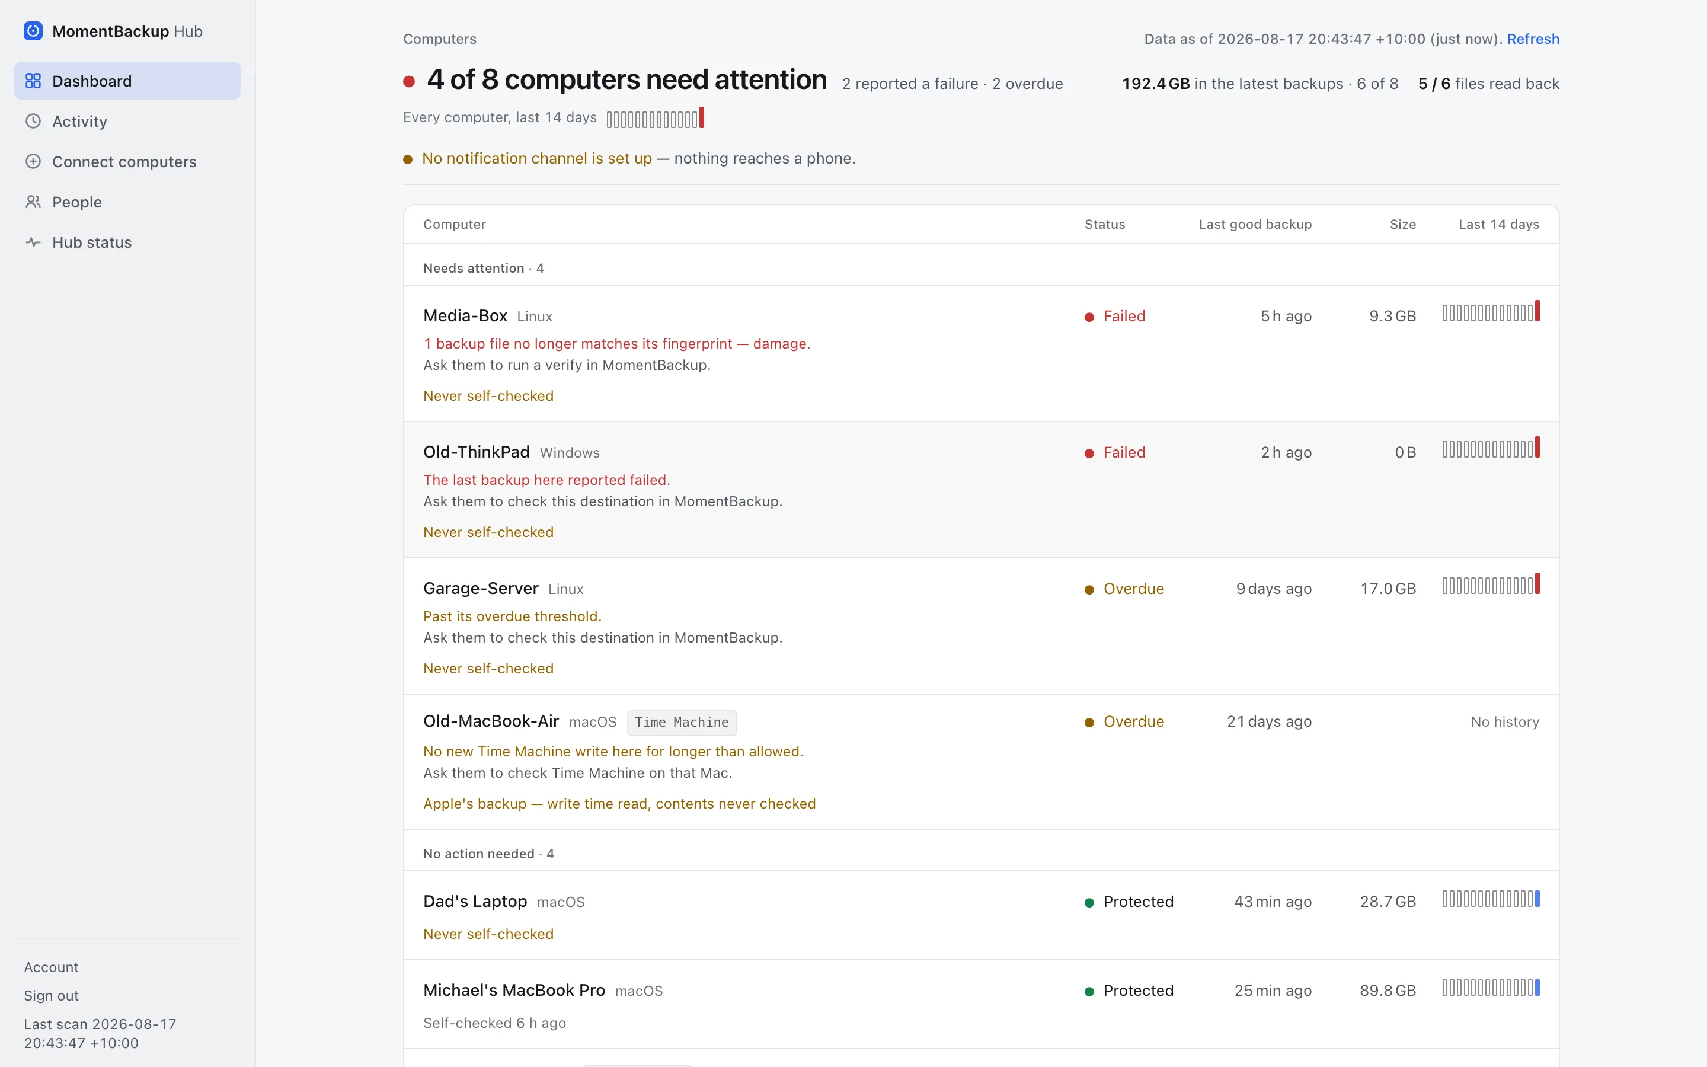Click Michael's MacBook Pro 14-day bar chart

coord(1491,987)
